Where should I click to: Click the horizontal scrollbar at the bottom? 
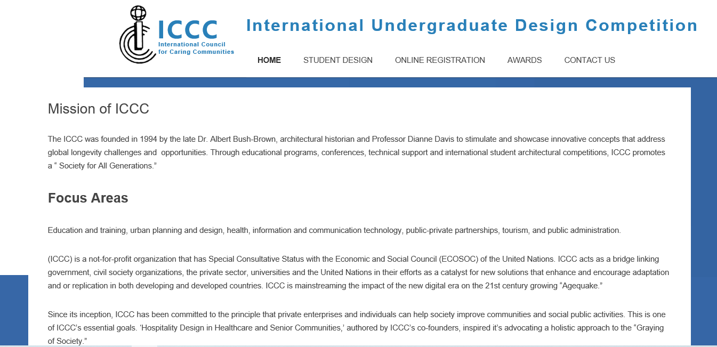point(358,345)
